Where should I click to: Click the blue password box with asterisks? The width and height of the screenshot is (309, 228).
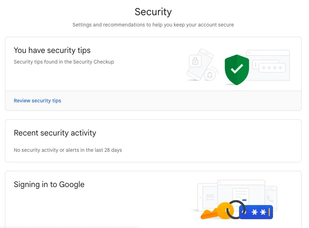[x=256, y=212]
